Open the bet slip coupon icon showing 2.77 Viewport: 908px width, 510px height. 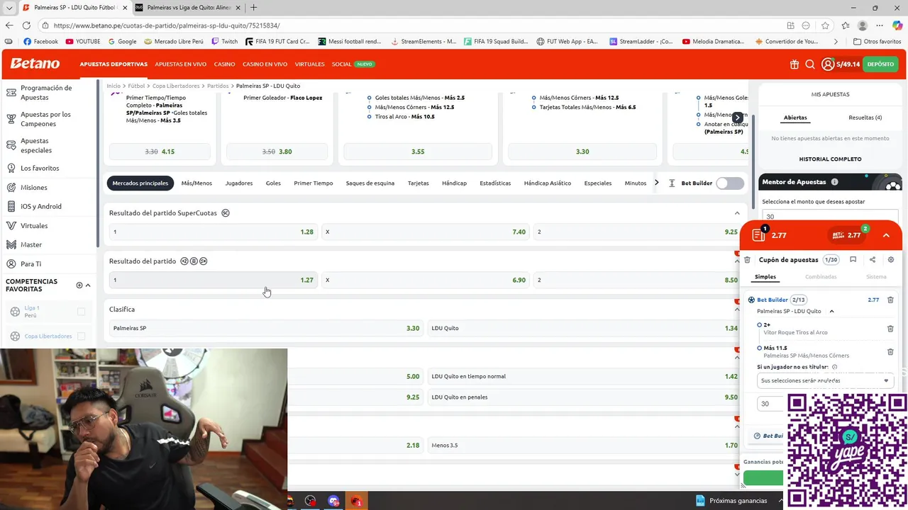click(759, 234)
